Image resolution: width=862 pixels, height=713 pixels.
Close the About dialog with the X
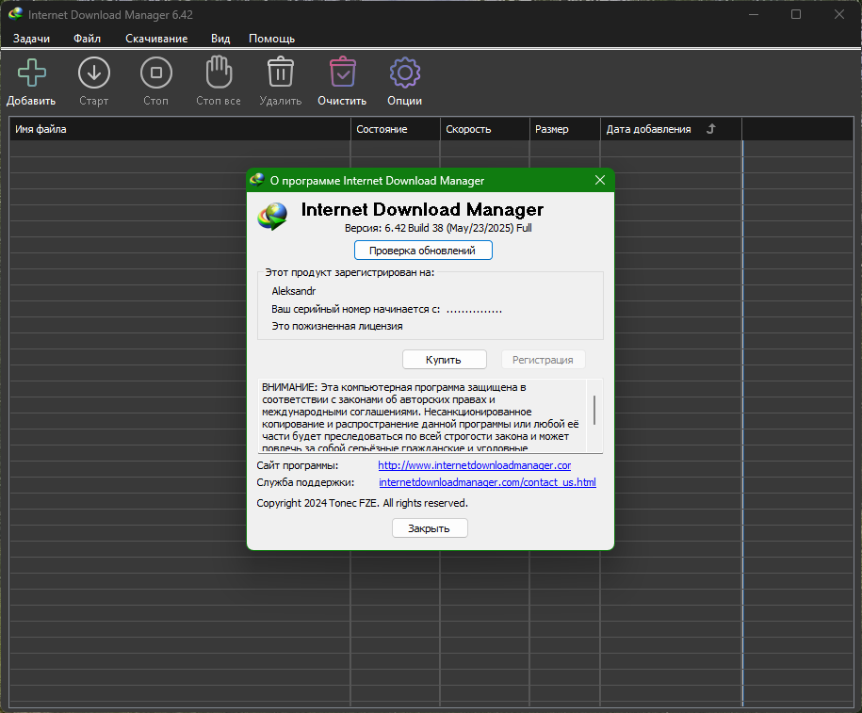600,180
